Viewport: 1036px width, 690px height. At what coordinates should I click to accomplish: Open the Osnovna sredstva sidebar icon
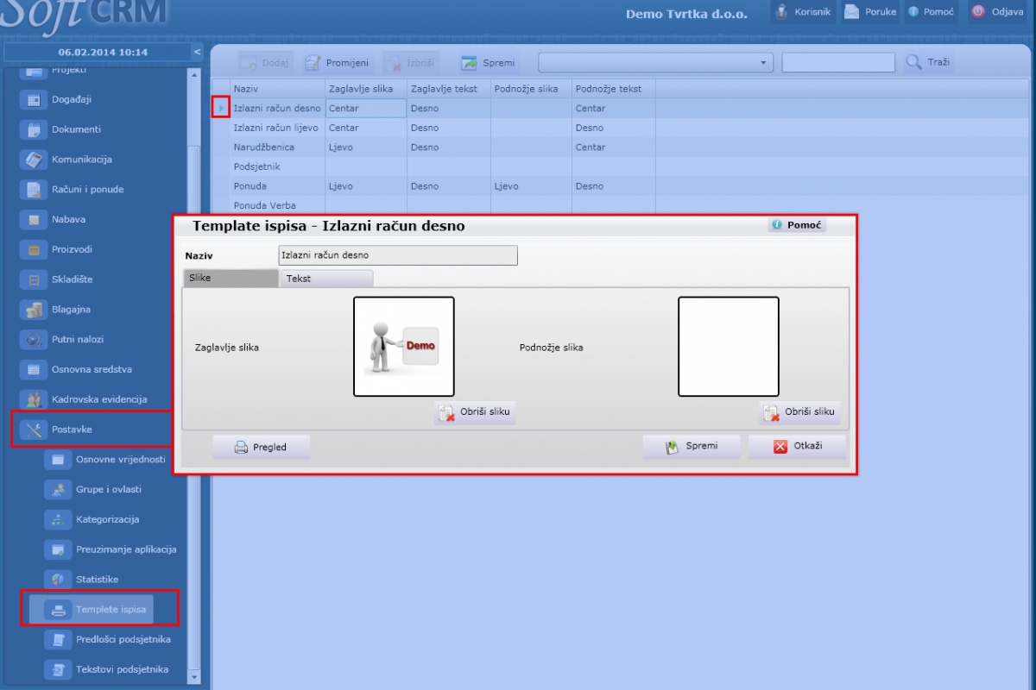pyautogui.click(x=35, y=370)
